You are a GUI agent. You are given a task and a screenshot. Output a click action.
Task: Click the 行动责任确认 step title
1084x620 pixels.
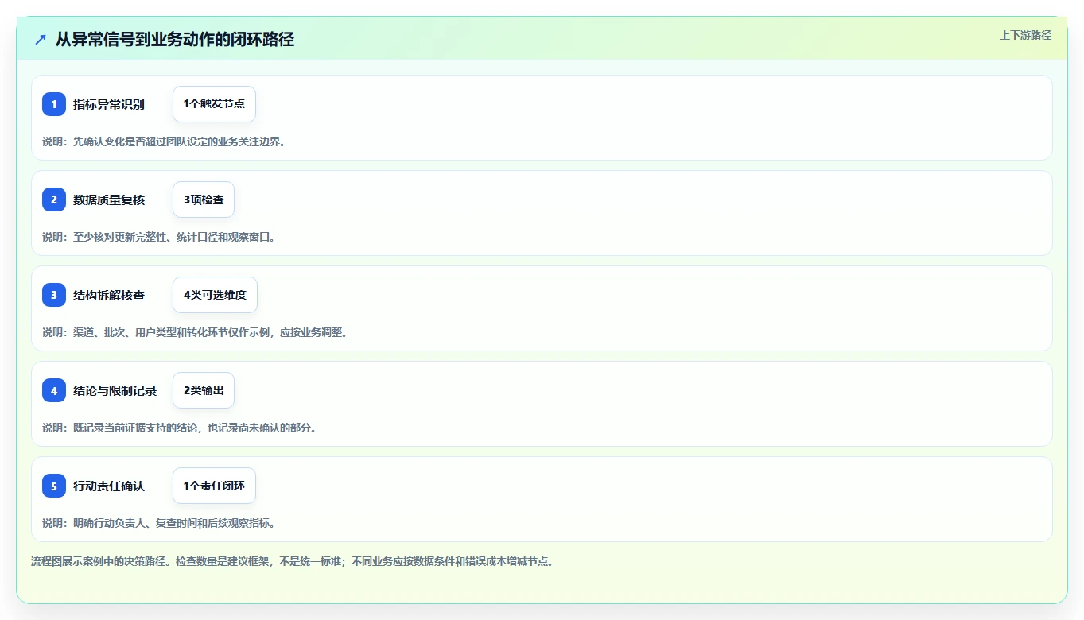[x=109, y=486]
